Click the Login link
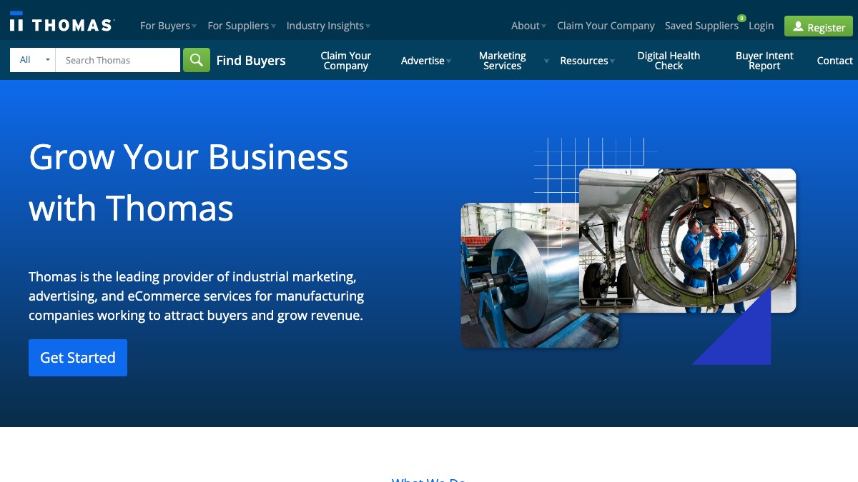Screen dimensions: 858x482 click(x=761, y=26)
